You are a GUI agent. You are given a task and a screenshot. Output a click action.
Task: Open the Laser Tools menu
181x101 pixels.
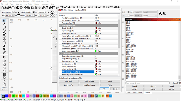28,4
